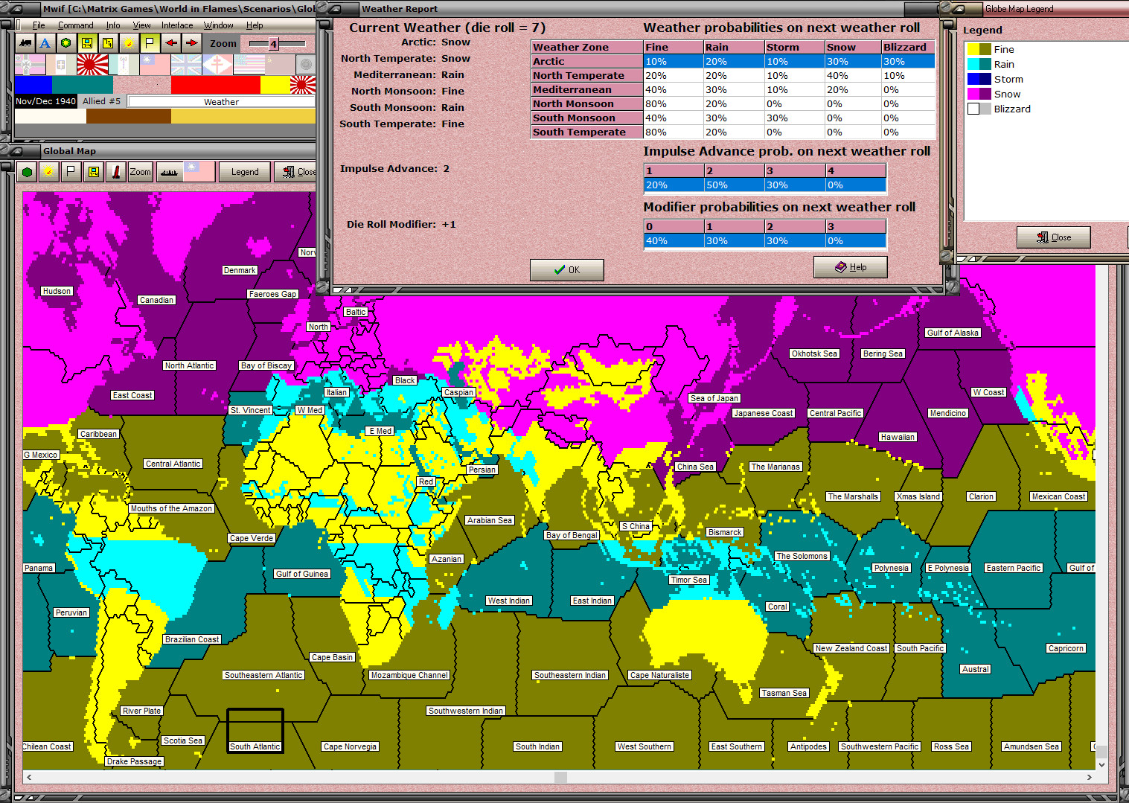
Task: Close the Globe Map Legend window
Action: pos(1054,237)
